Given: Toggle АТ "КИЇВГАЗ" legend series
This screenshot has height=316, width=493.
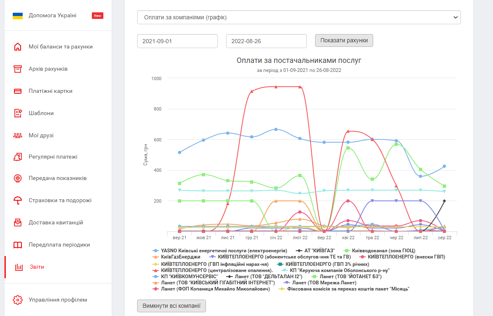Looking at the screenshot, I should [x=315, y=251].
